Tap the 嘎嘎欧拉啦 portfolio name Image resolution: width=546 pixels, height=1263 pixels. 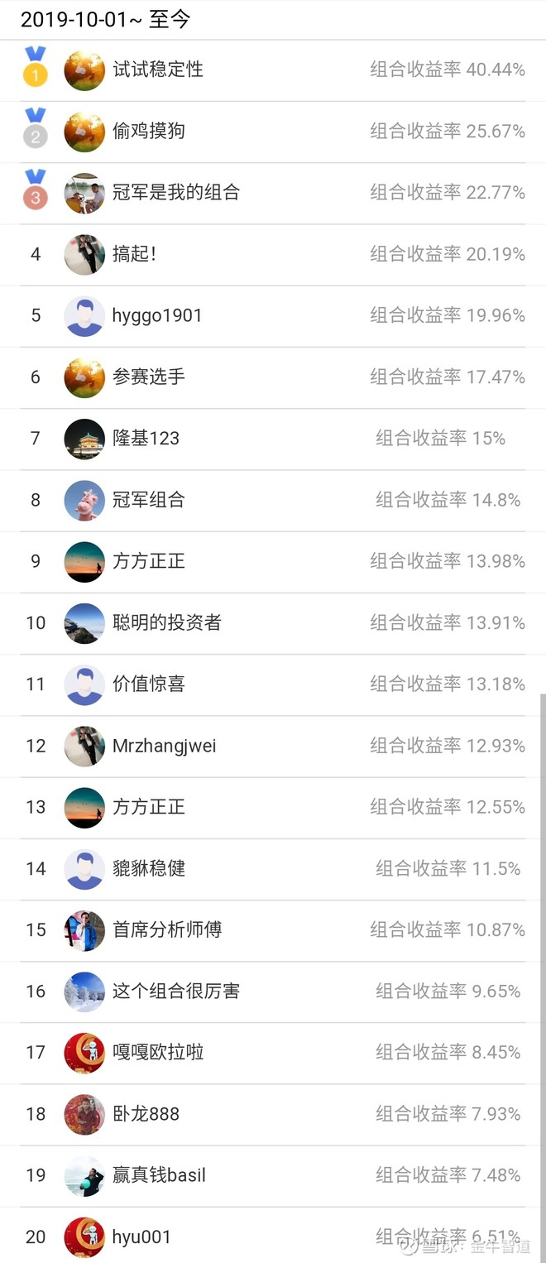pyautogui.click(x=158, y=1053)
